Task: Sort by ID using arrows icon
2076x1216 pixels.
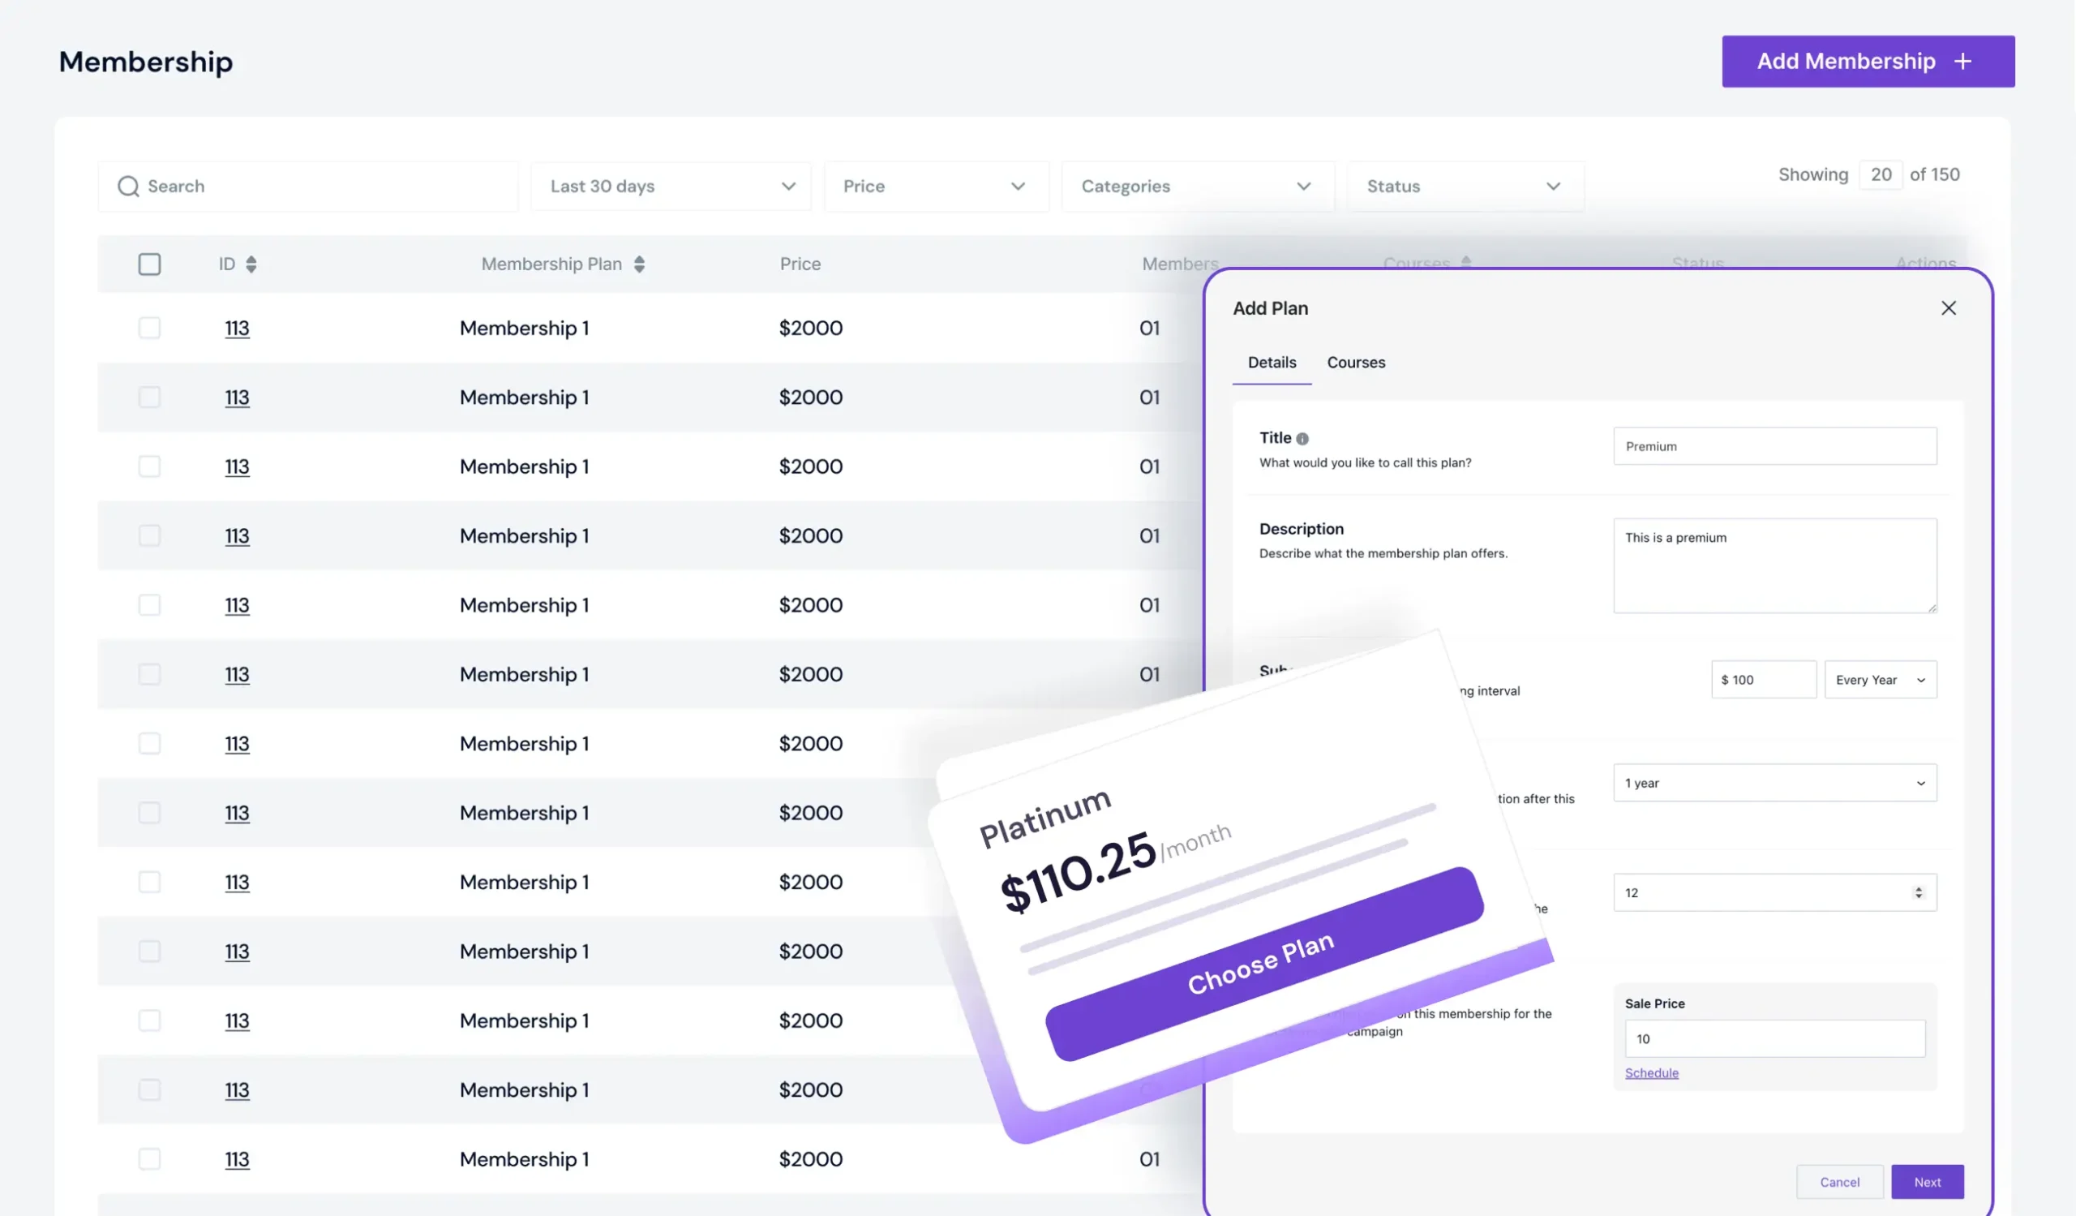Action: pos(251,264)
